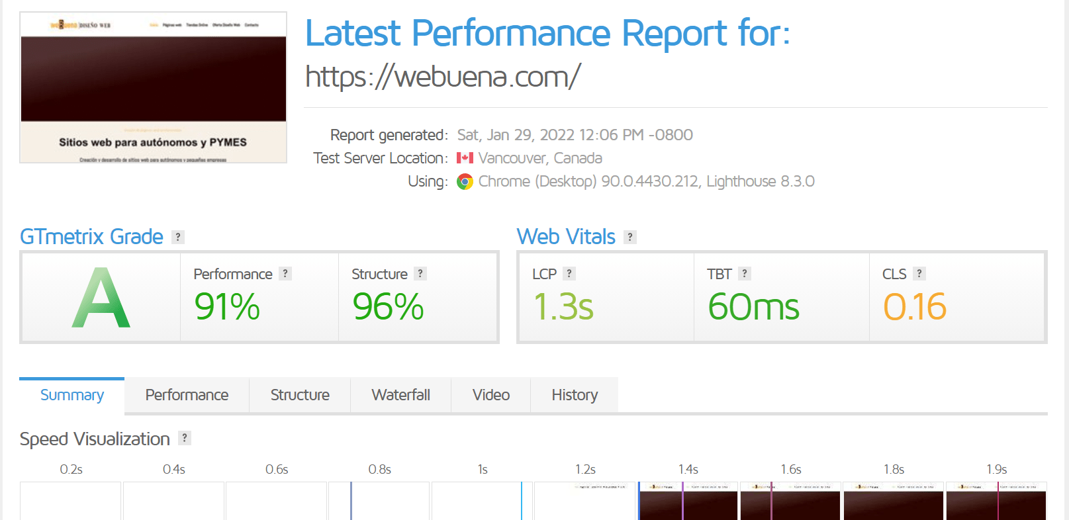Viewport: 1069px width, 520px height.
Task: Open the Waterfall tab
Action: 401,395
